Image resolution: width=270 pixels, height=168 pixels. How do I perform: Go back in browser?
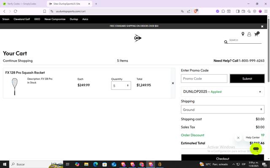pyautogui.click(x=4, y=11)
